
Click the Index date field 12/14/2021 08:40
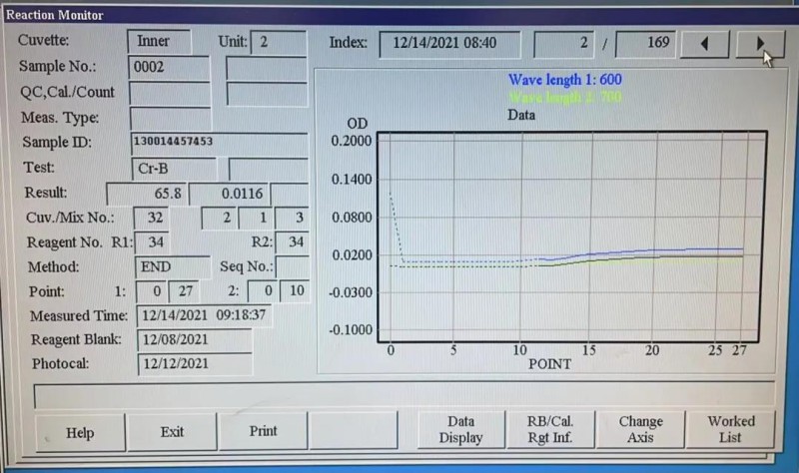pyautogui.click(x=450, y=43)
